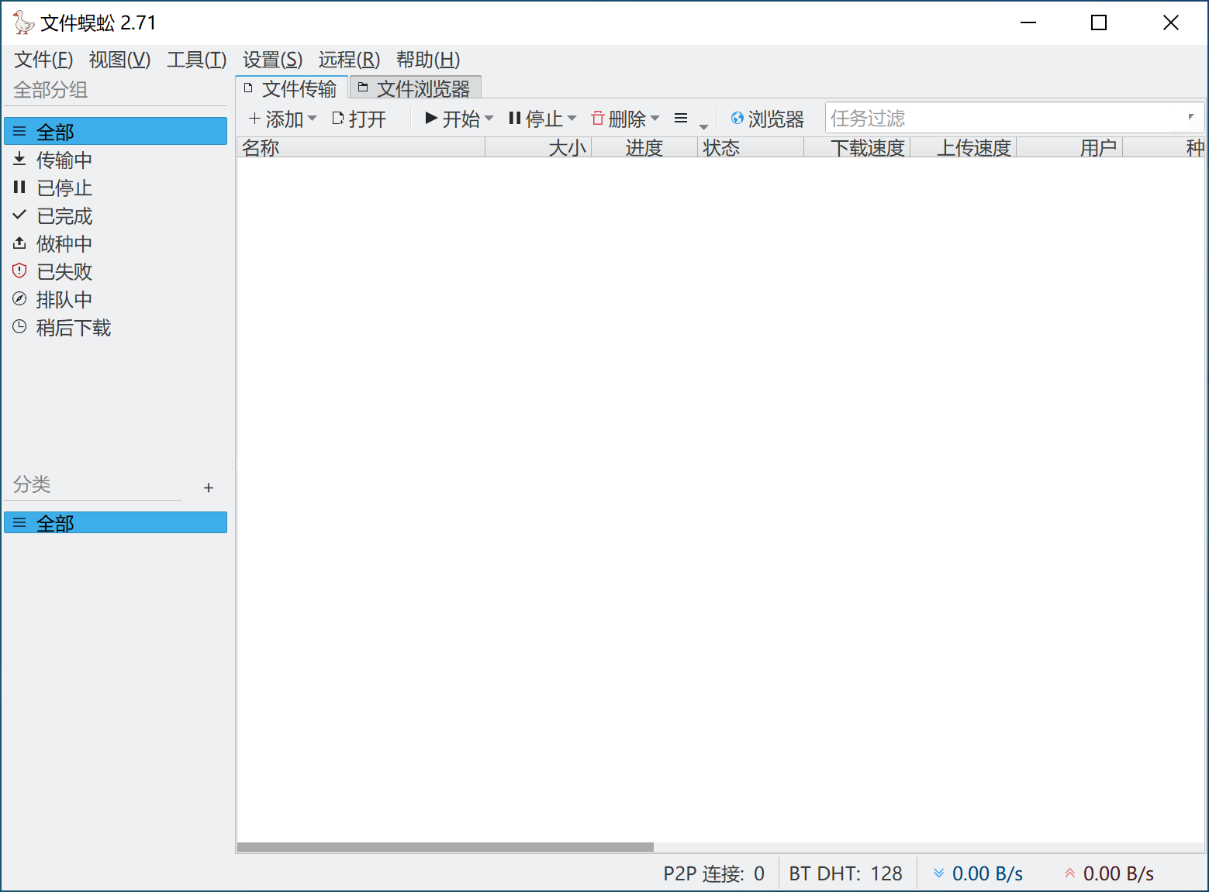1209x892 pixels.
Task: Switch to the 文件浏览器 tab
Action: (415, 88)
